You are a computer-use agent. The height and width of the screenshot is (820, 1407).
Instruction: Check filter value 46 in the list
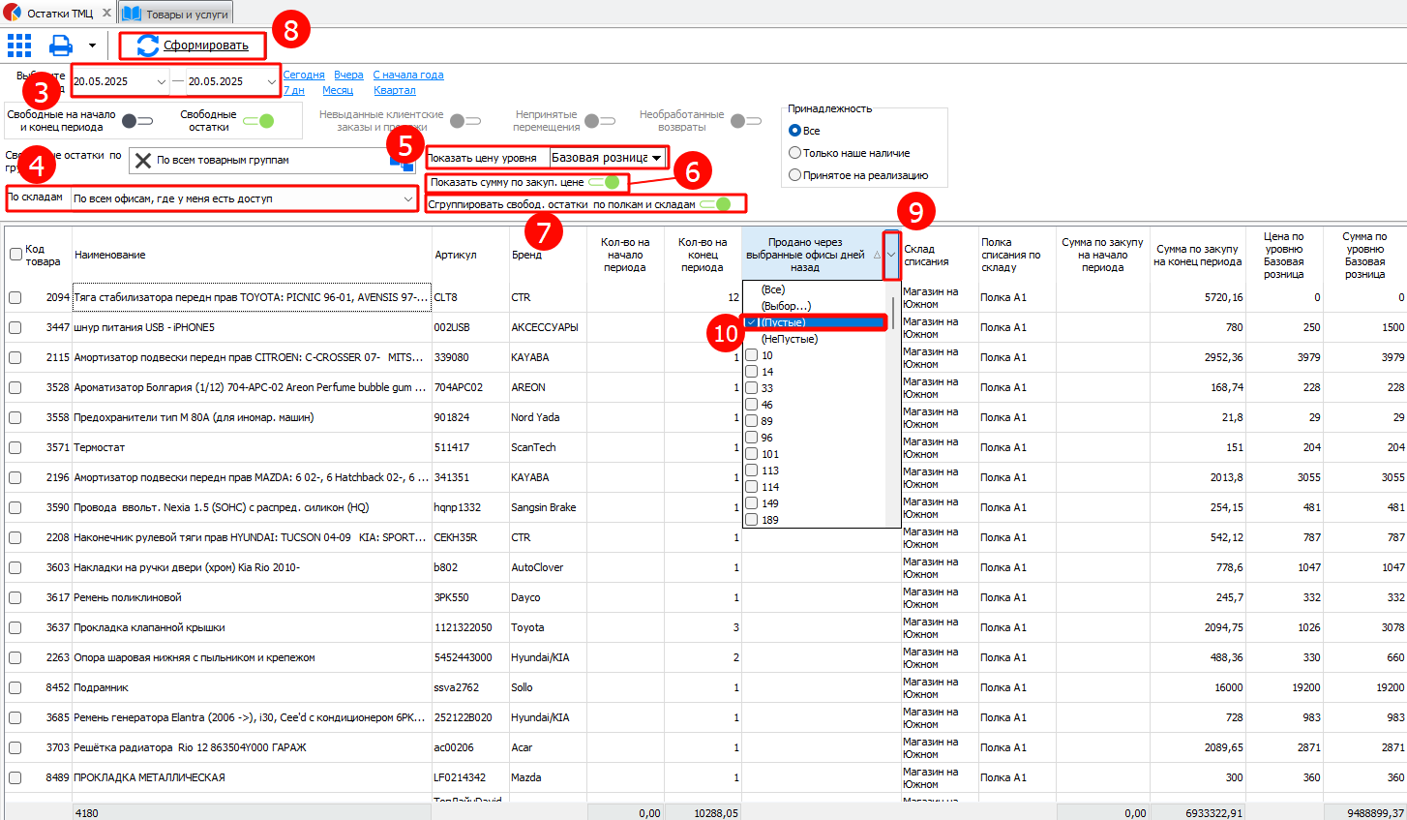click(x=752, y=405)
